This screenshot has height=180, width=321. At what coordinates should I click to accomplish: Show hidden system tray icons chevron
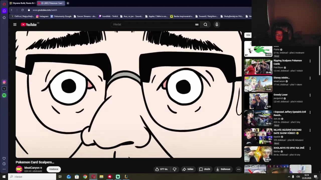pyautogui.click(x=289, y=177)
